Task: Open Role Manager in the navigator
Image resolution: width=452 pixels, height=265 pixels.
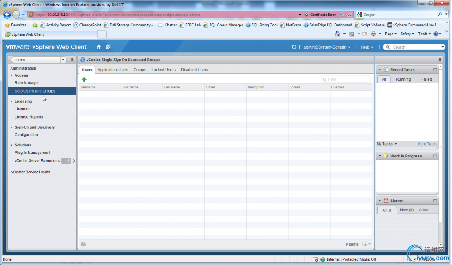Action: point(27,83)
